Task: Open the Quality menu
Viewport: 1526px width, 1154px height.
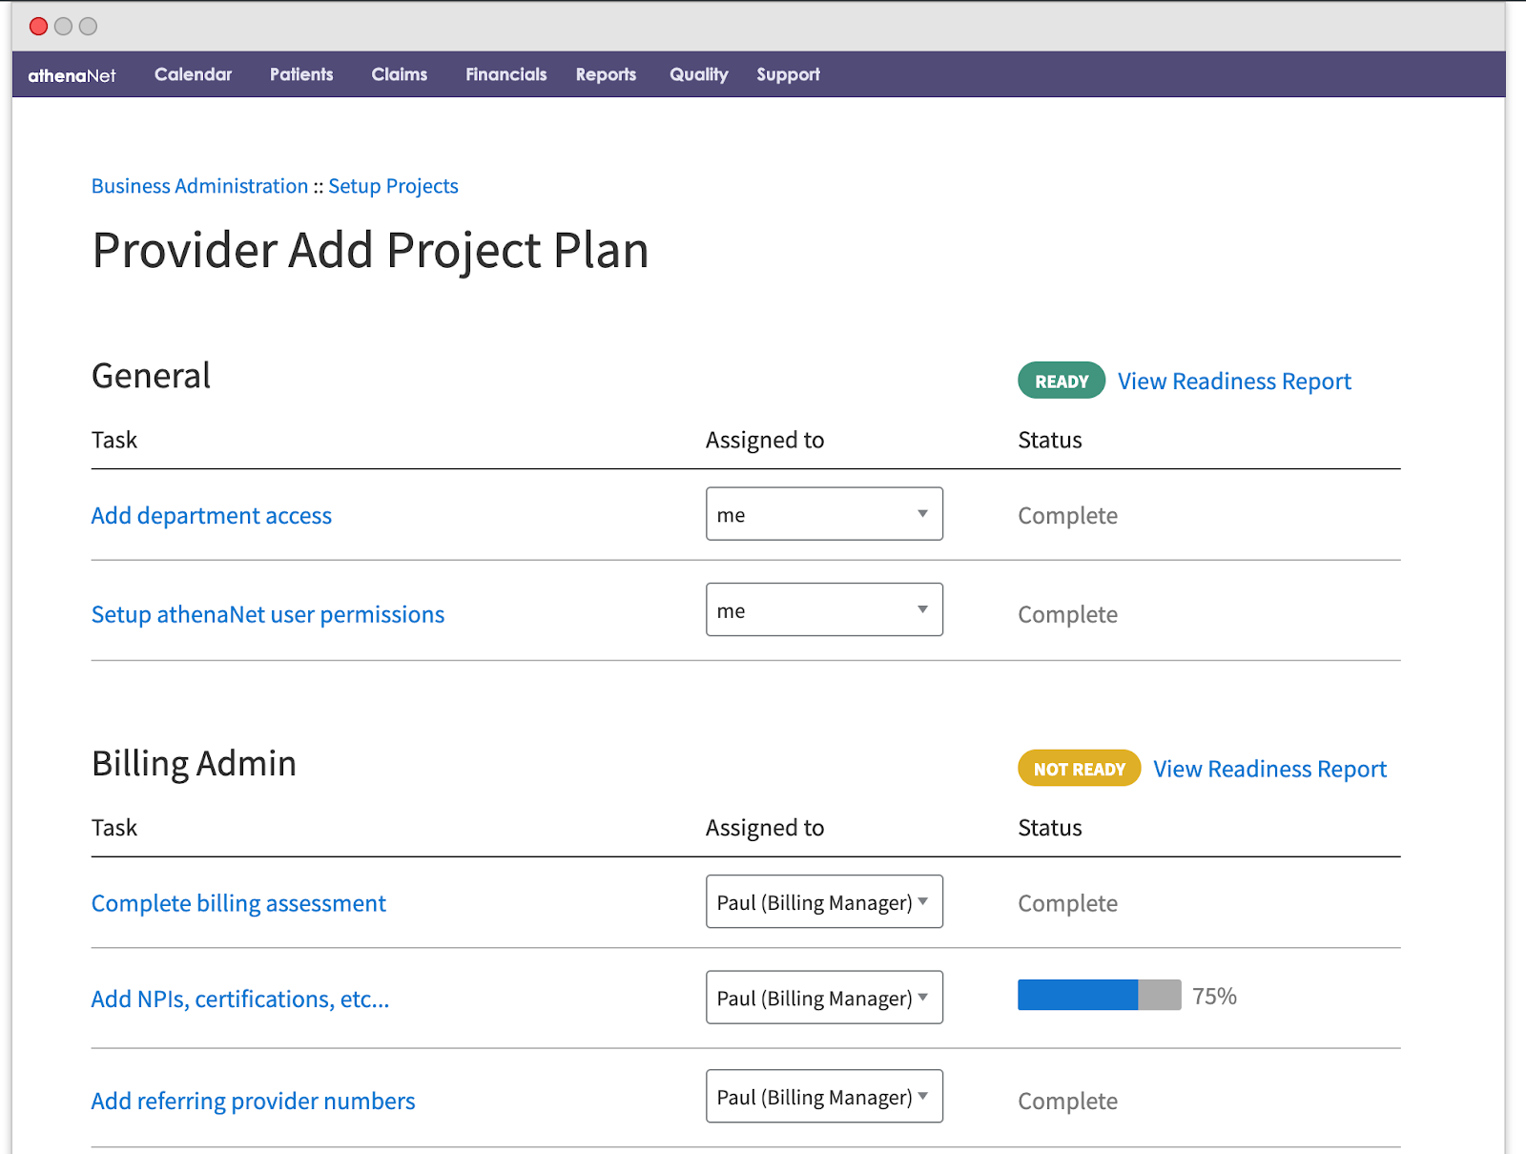Action: (698, 74)
